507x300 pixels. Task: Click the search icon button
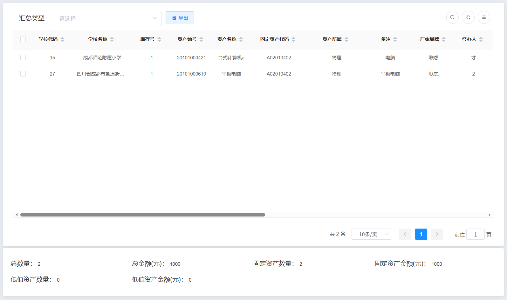coord(452,17)
